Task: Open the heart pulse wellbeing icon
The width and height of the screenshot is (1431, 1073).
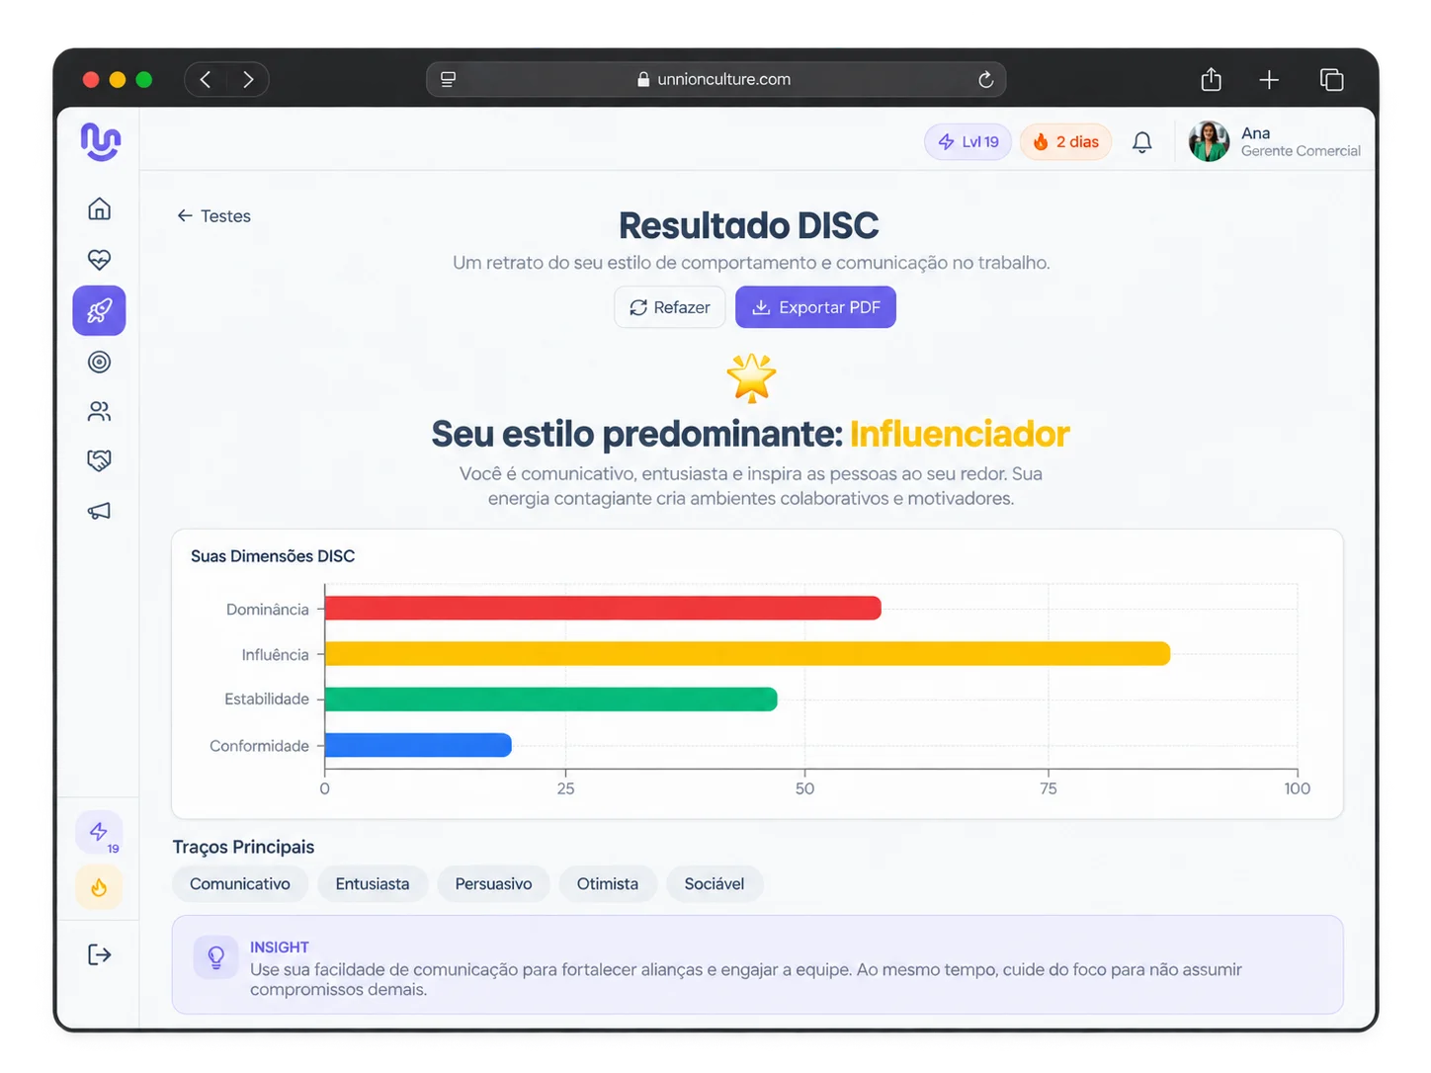Action: (x=99, y=260)
